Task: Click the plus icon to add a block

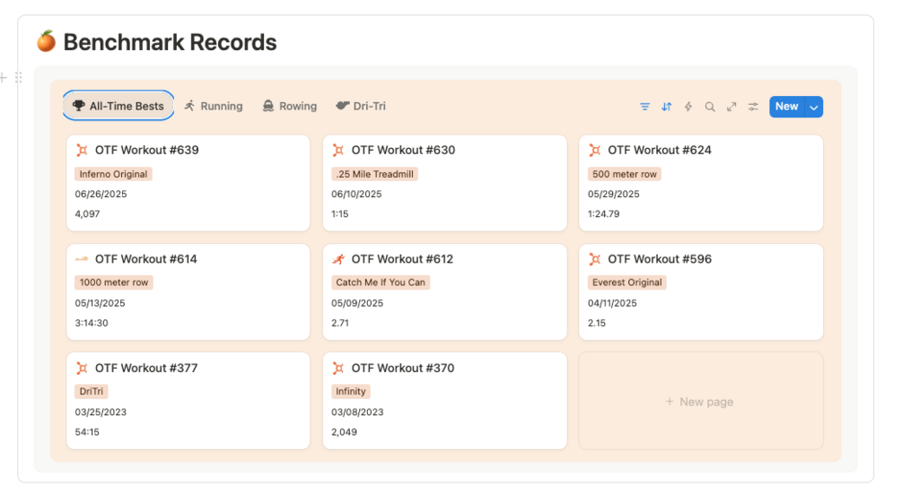Action: coord(4,78)
